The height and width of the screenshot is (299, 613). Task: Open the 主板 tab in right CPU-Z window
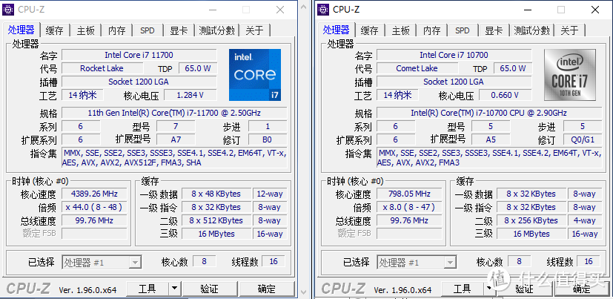(401, 30)
